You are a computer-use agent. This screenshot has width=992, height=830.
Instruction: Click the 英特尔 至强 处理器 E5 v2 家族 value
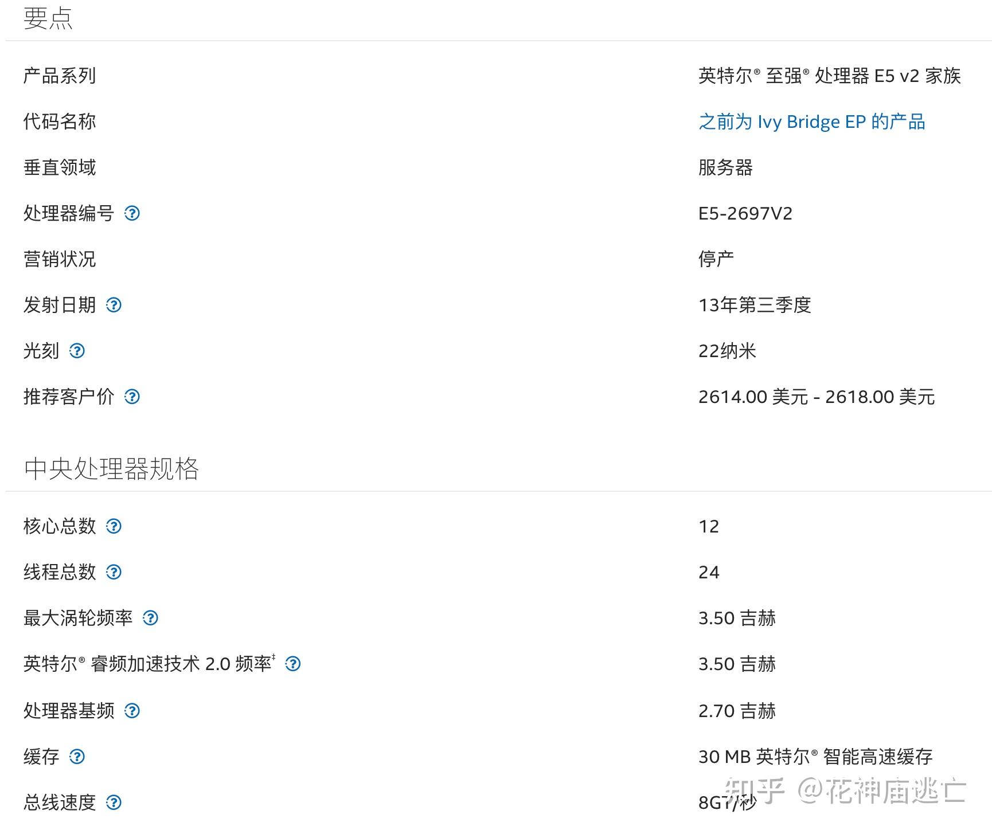coord(830,76)
